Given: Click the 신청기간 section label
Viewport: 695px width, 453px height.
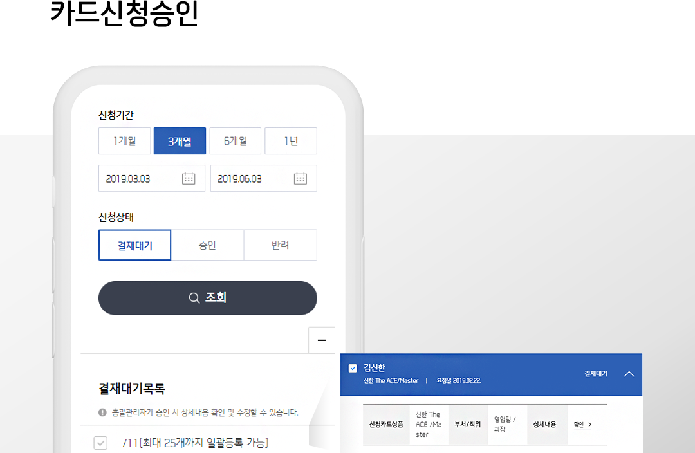Looking at the screenshot, I should coord(116,115).
